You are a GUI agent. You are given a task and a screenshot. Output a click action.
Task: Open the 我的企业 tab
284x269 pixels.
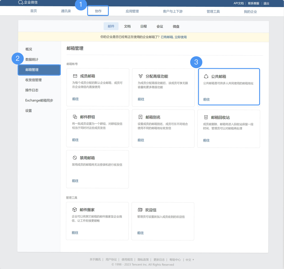click(250, 12)
